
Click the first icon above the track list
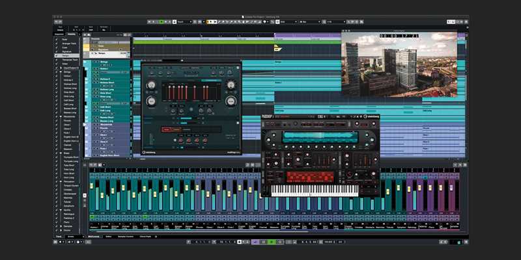point(85,34)
